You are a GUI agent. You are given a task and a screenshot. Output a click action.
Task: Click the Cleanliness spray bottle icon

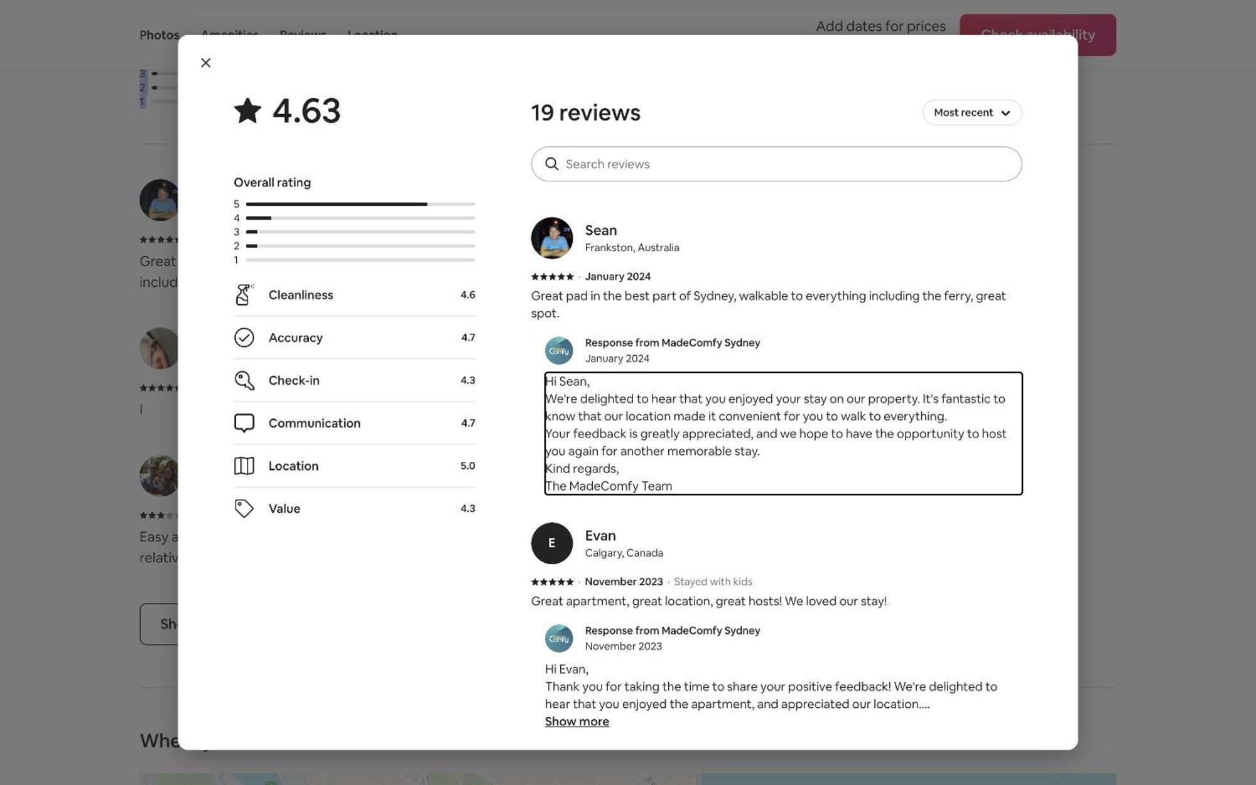click(x=244, y=295)
